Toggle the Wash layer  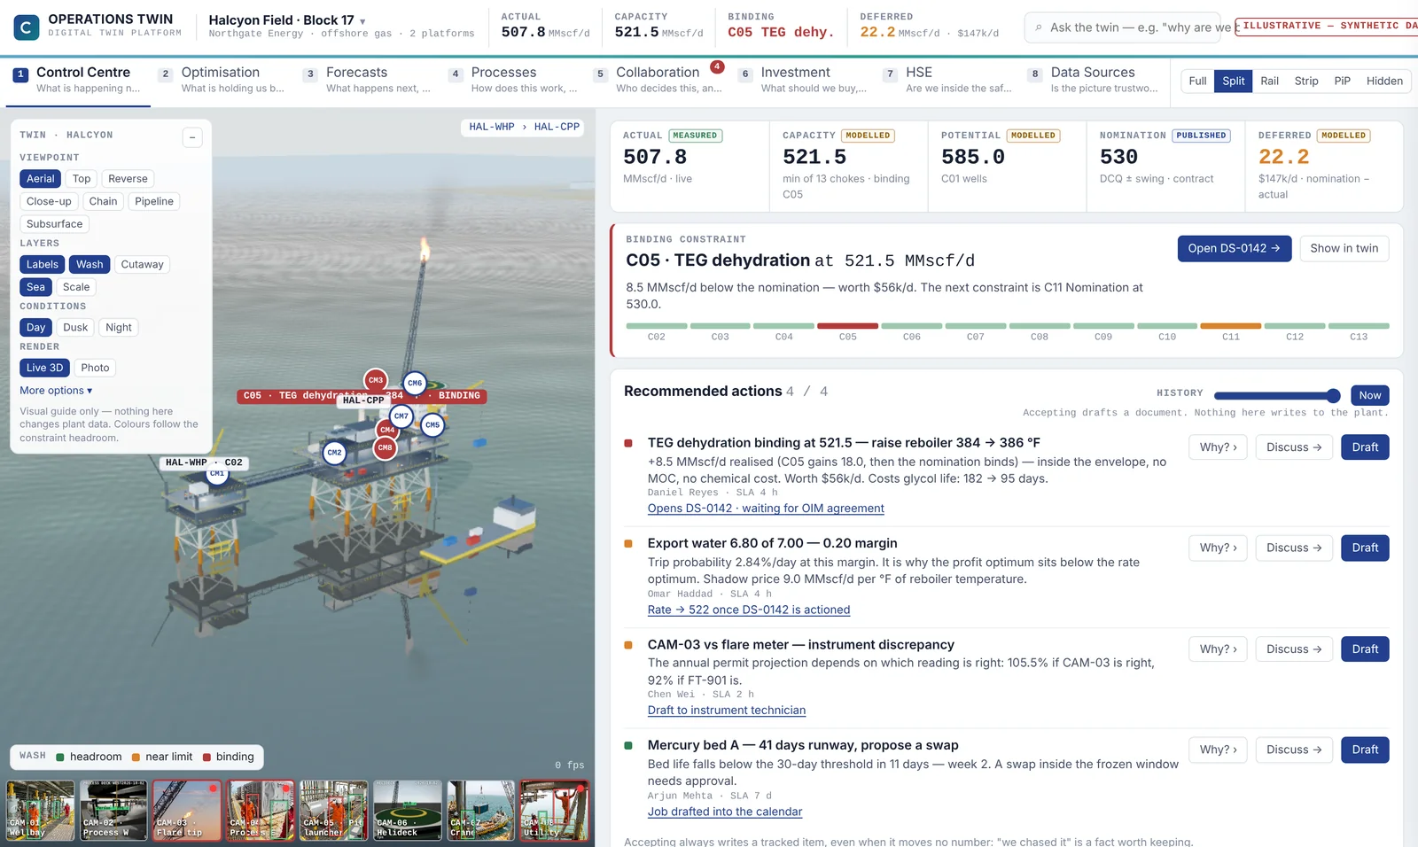click(x=90, y=264)
